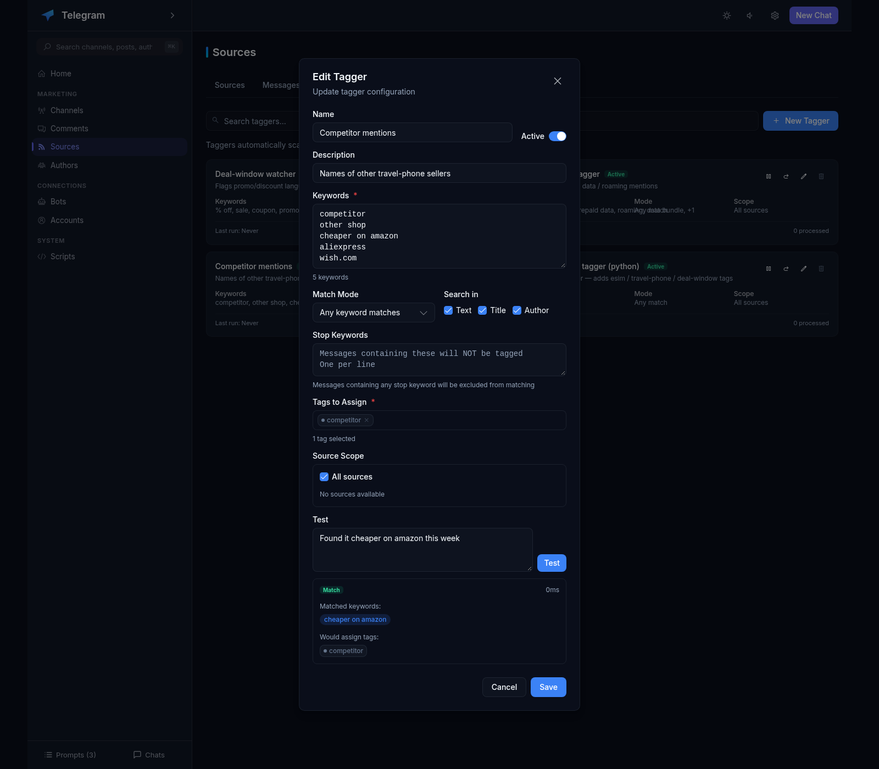
Task: Uncheck the Text search checkbox
Action: [448, 310]
